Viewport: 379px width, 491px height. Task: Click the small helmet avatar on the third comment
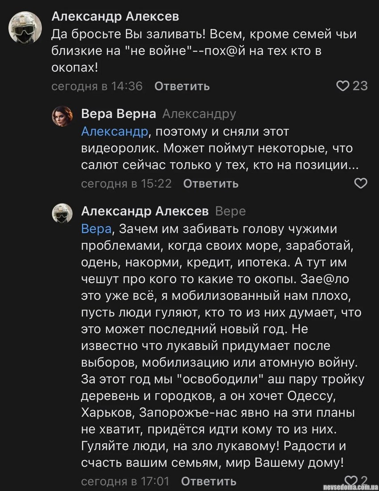pos(62,213)
